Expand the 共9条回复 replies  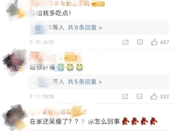tap(85, 28)
